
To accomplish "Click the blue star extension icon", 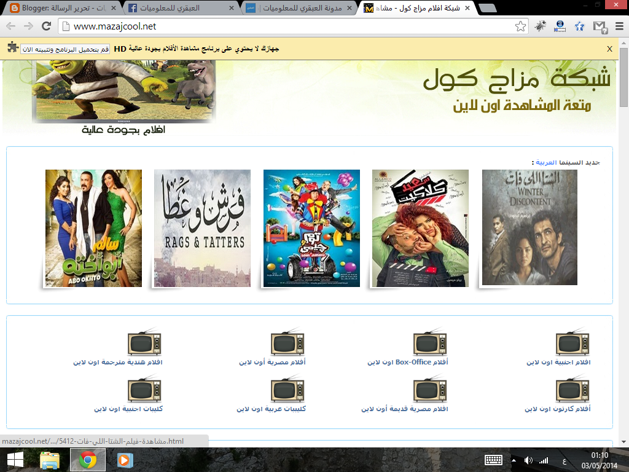I will point(579,26).
